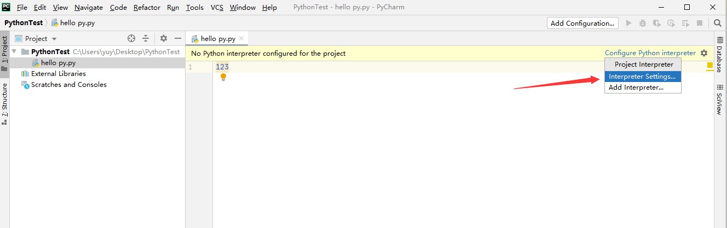Open the File menu
Image resolution: width=727 pixels, height=228 pixels.
click(22, 7)
